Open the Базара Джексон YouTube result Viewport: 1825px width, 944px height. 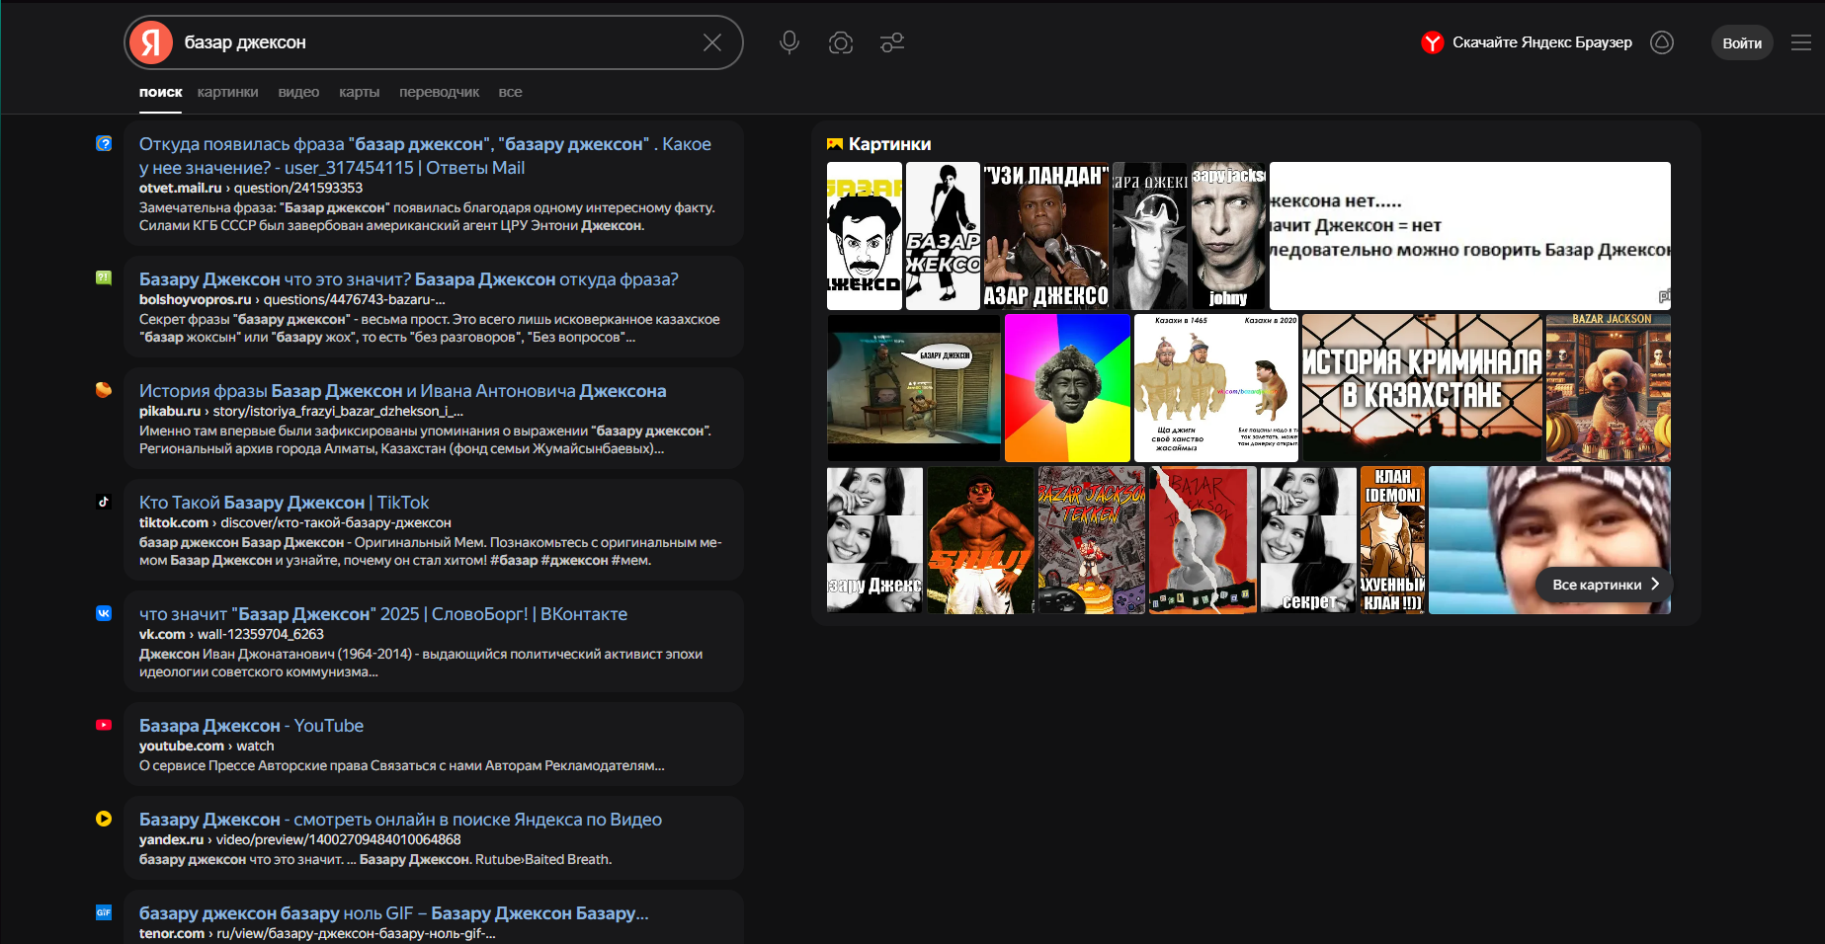point(251,726)
